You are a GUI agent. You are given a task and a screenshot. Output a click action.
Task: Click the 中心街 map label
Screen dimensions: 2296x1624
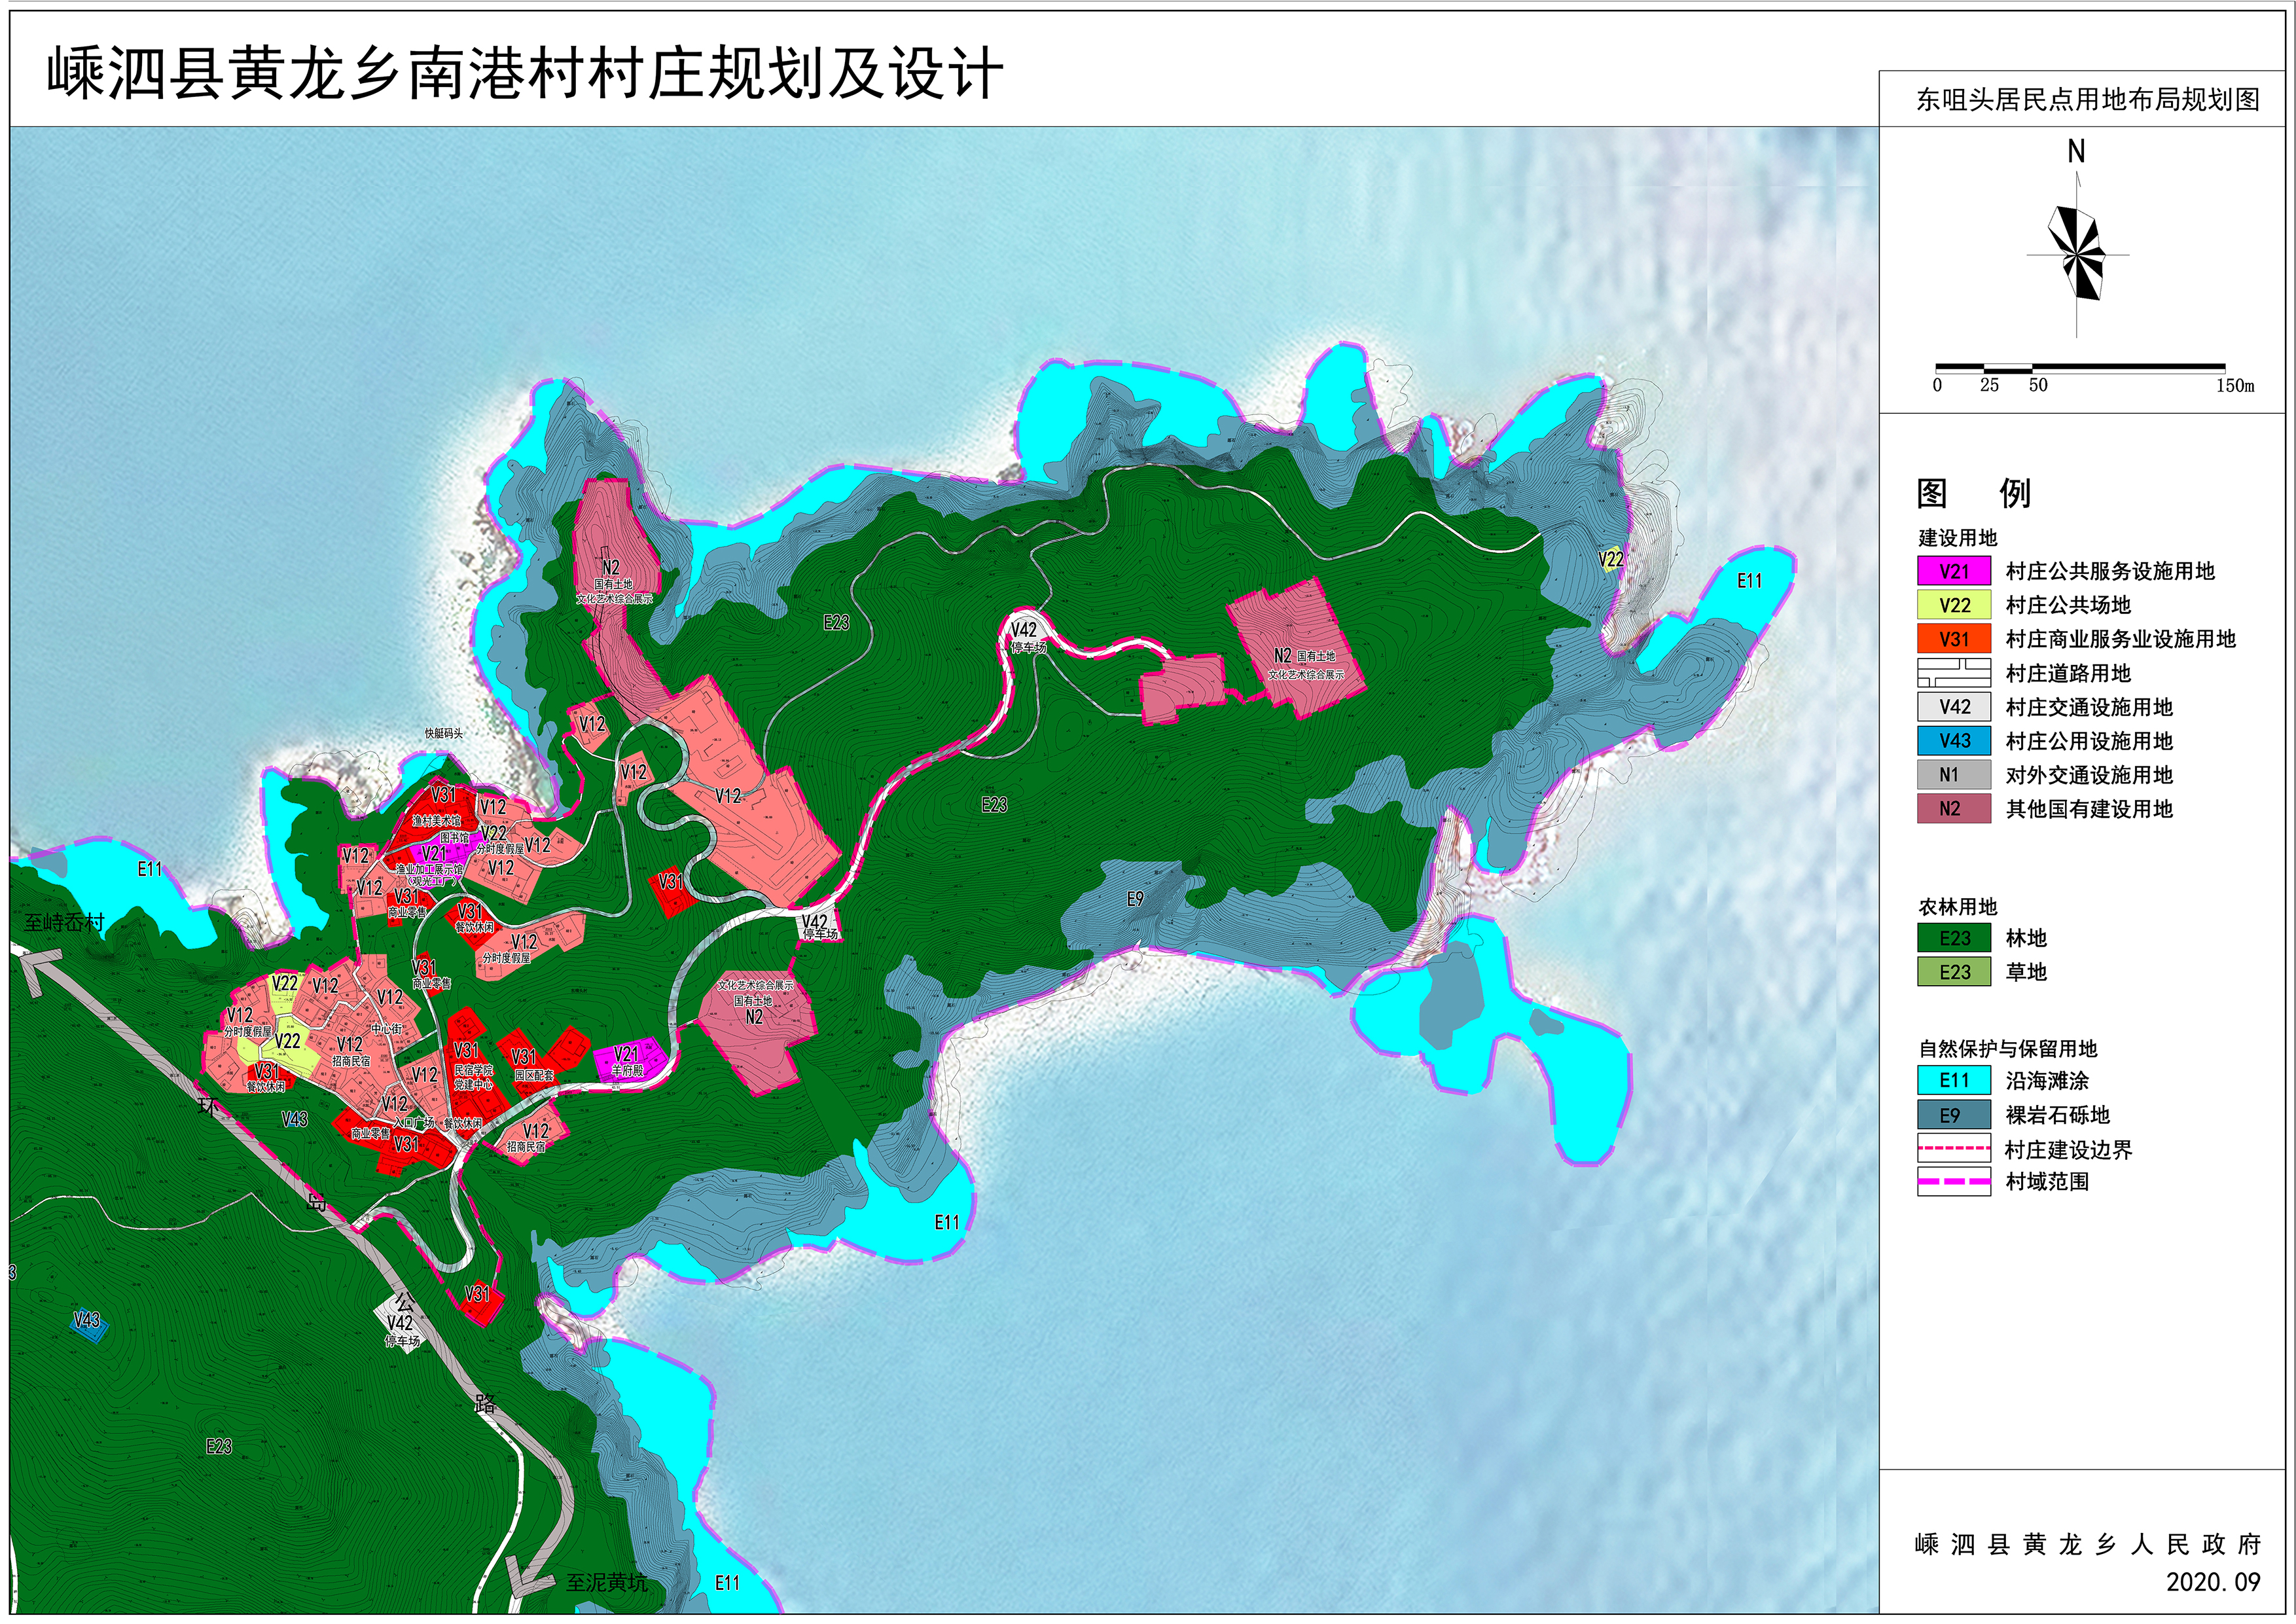(386, 1029)
